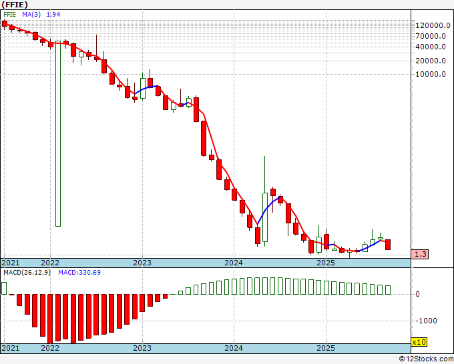The image size is (454, 364).
Task: Click the first green MACD bar in 2021
Action: coord(4,288)
